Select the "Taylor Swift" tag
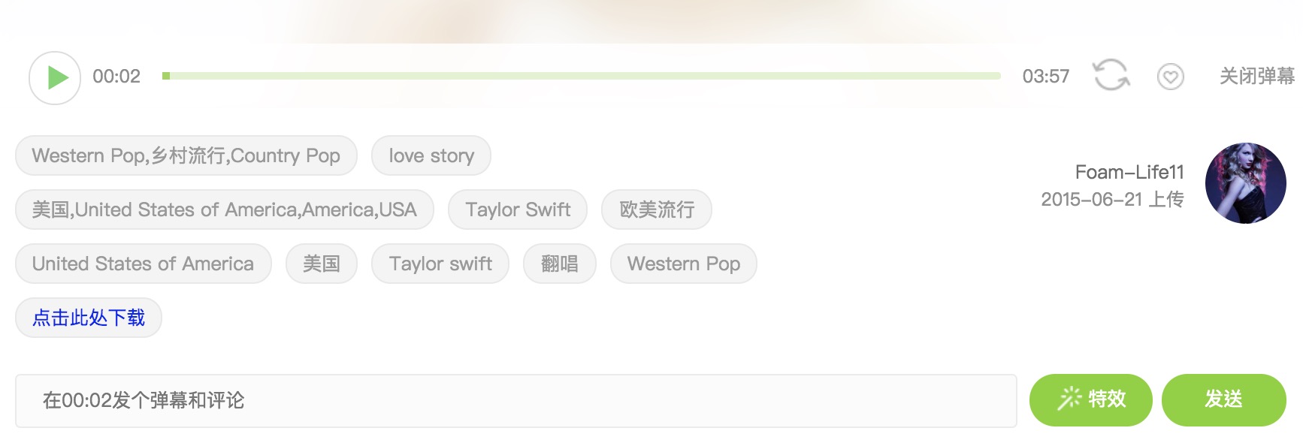 click(x=518, y=209)
